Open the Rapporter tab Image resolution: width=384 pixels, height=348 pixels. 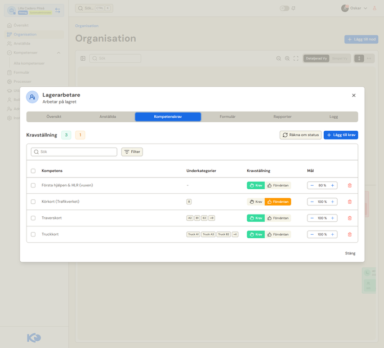(282, 117)
